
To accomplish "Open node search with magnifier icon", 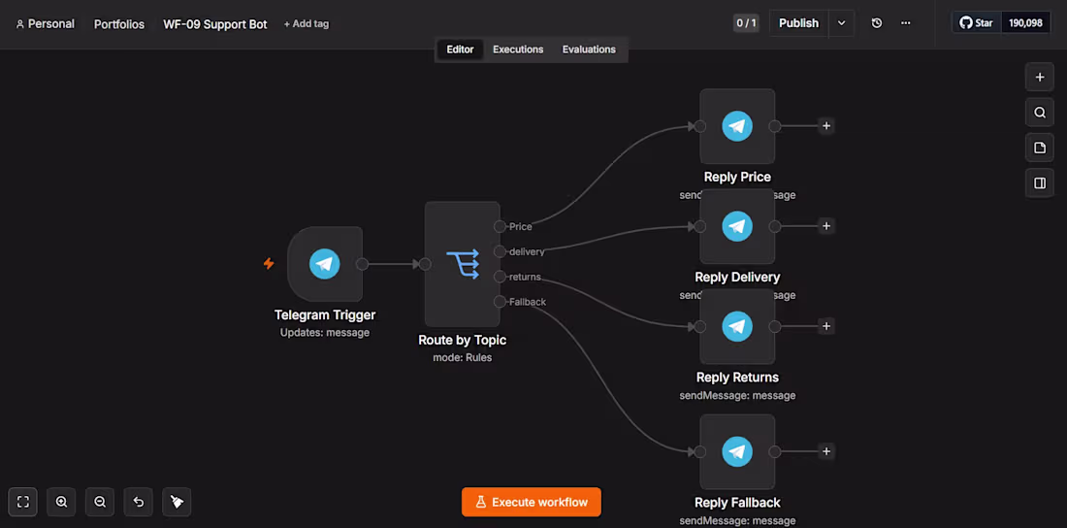I will [1039, 113].
